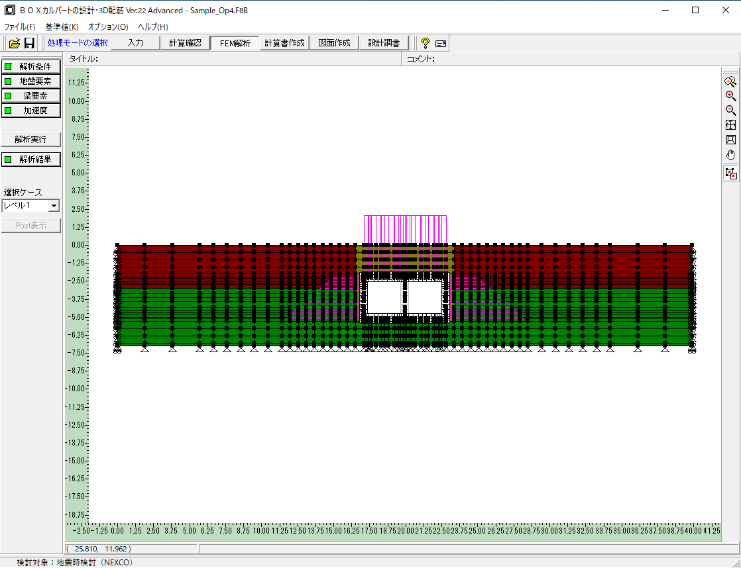Open the オプション(O) menu
Image resolution: width=741 pixels, height=568 pixels.
[x=108, y=27]
